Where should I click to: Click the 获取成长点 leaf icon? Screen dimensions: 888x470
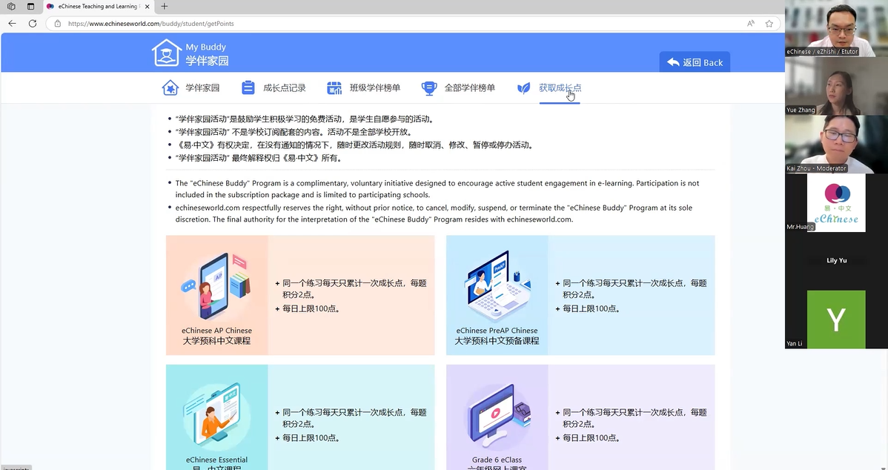[524, 87]
